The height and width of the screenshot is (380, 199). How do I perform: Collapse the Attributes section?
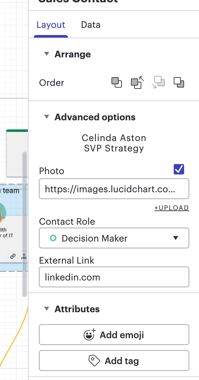47,309
